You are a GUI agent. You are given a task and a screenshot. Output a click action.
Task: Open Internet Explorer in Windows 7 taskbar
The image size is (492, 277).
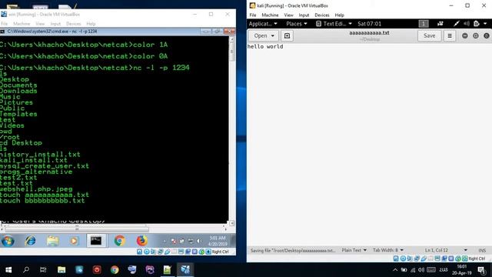tap(31, 241)
